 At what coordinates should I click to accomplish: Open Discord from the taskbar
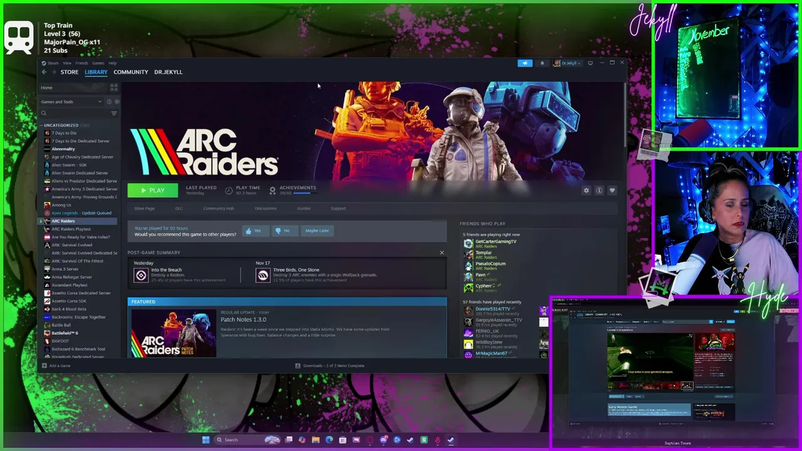[x=383, y=440]
